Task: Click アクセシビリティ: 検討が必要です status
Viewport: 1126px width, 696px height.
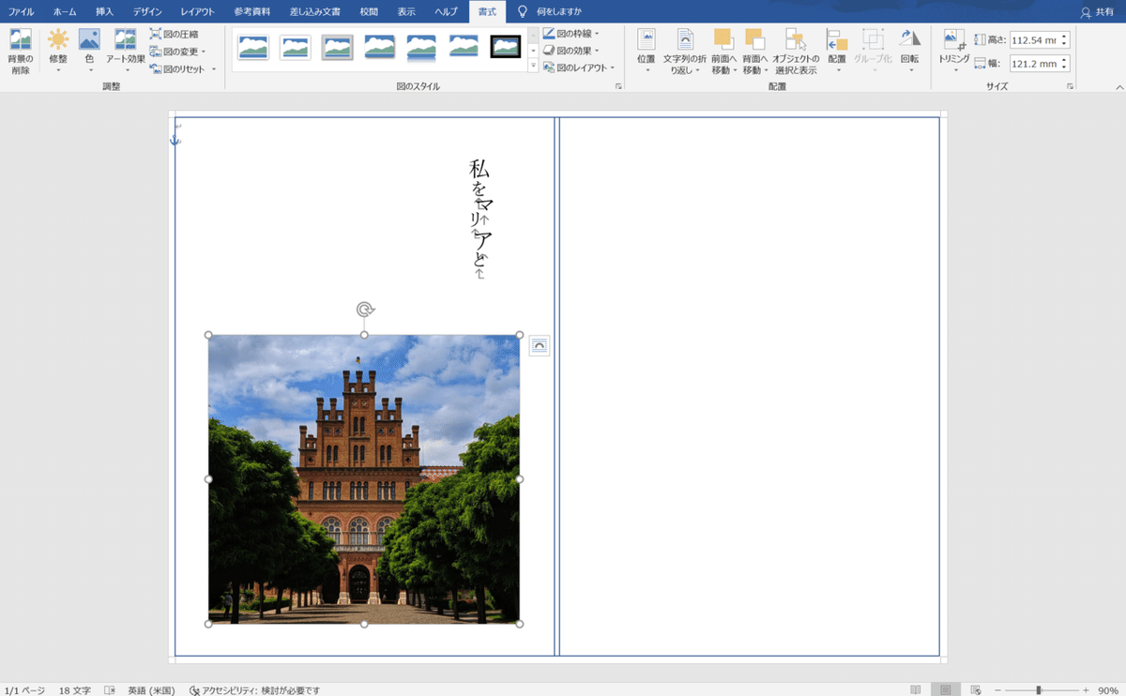Action: (254, 690)
